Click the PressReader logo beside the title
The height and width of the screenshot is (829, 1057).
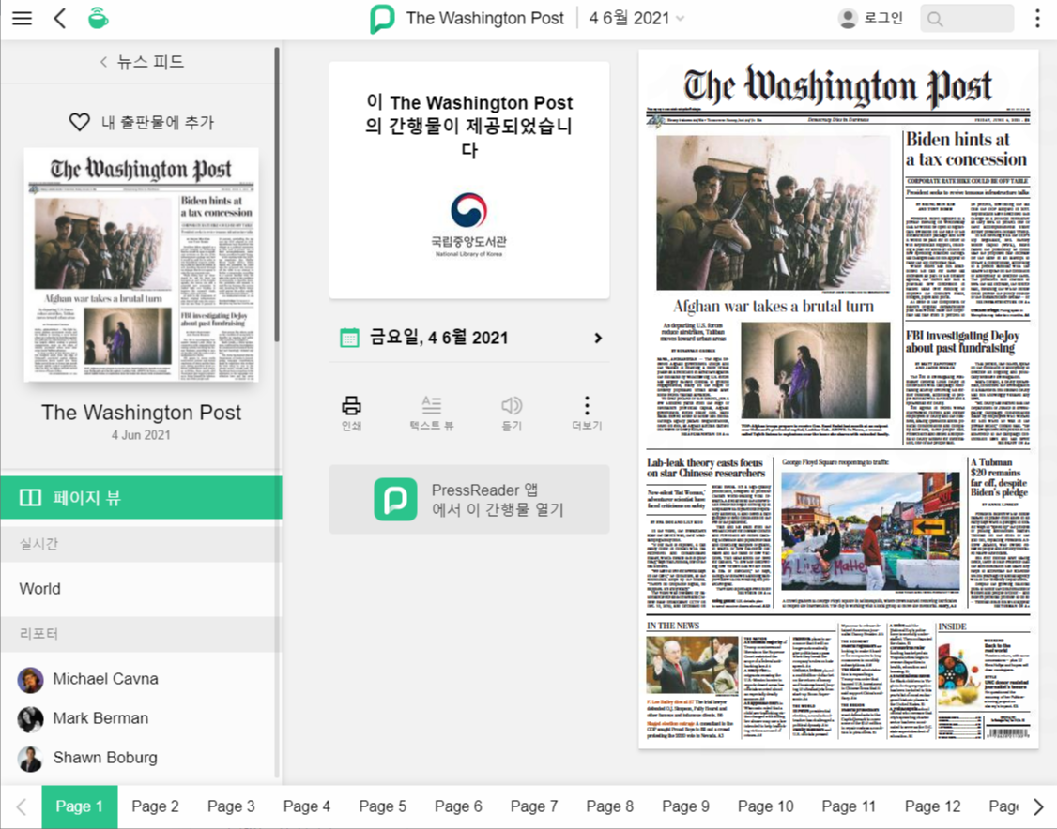[x=382, y=18]
